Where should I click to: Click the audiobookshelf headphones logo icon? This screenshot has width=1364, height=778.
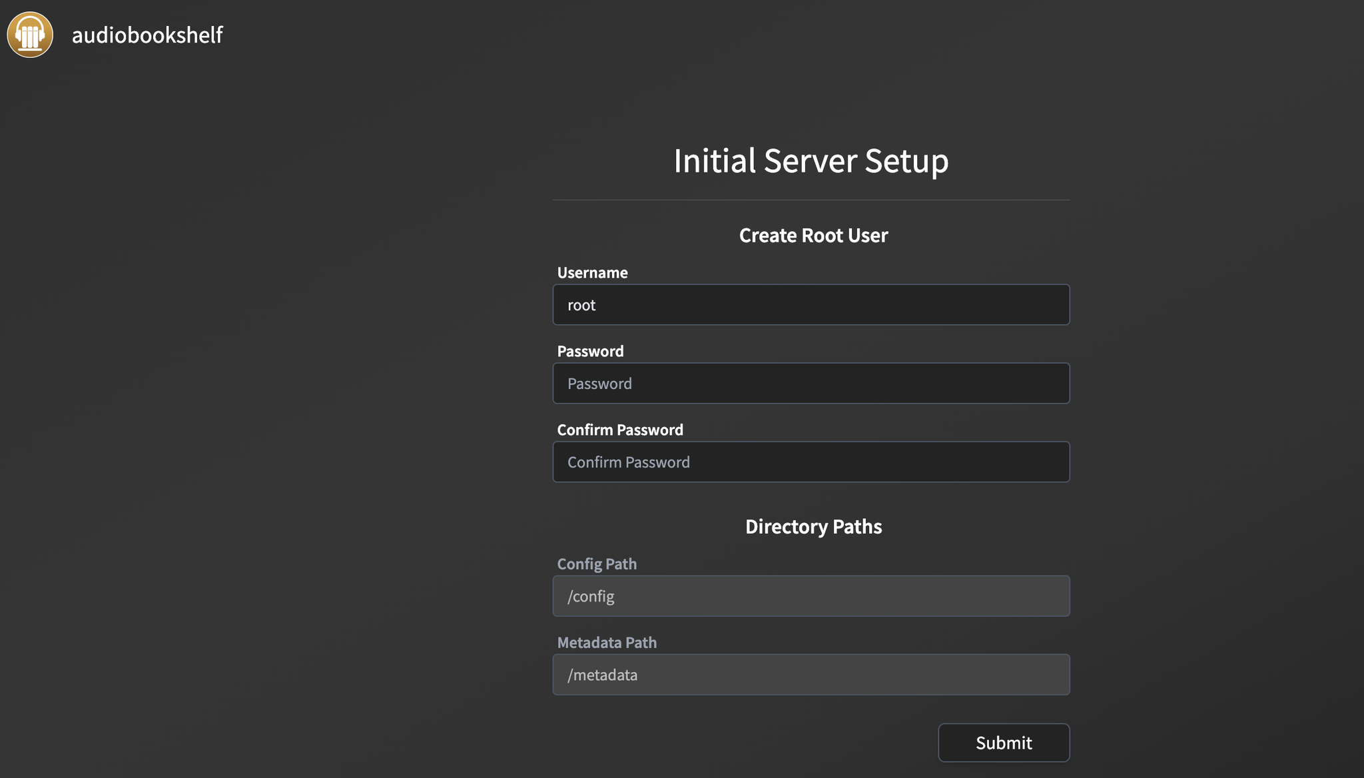[x=30, y=35]
